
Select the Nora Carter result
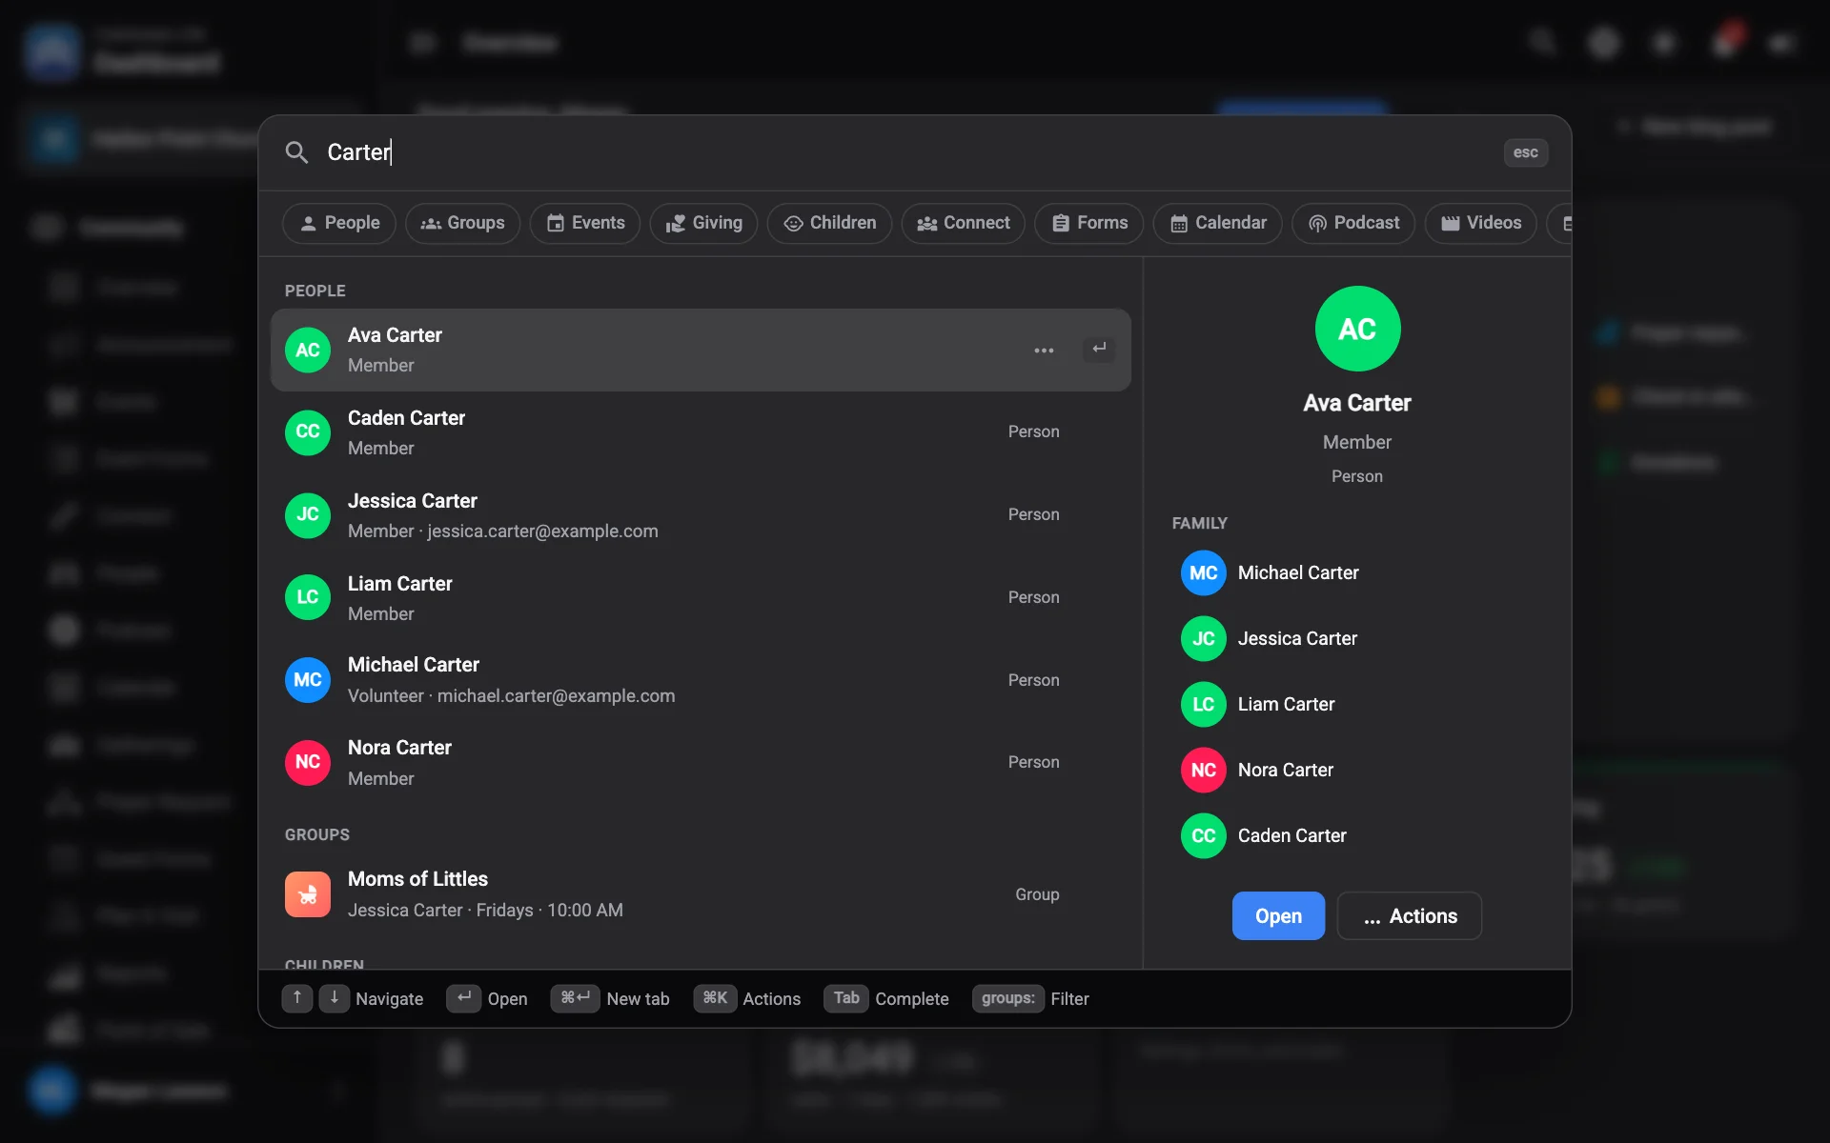pyautogui.click(x=701, y=763)
